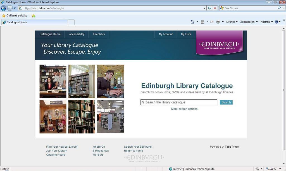Click the Live Search magnifier icon
286x171 pixels.
pos(279,8)
